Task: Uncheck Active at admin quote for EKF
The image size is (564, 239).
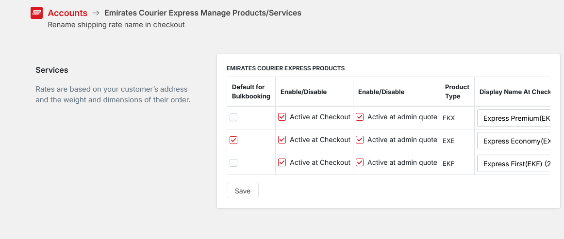Action: click(360, 162)
